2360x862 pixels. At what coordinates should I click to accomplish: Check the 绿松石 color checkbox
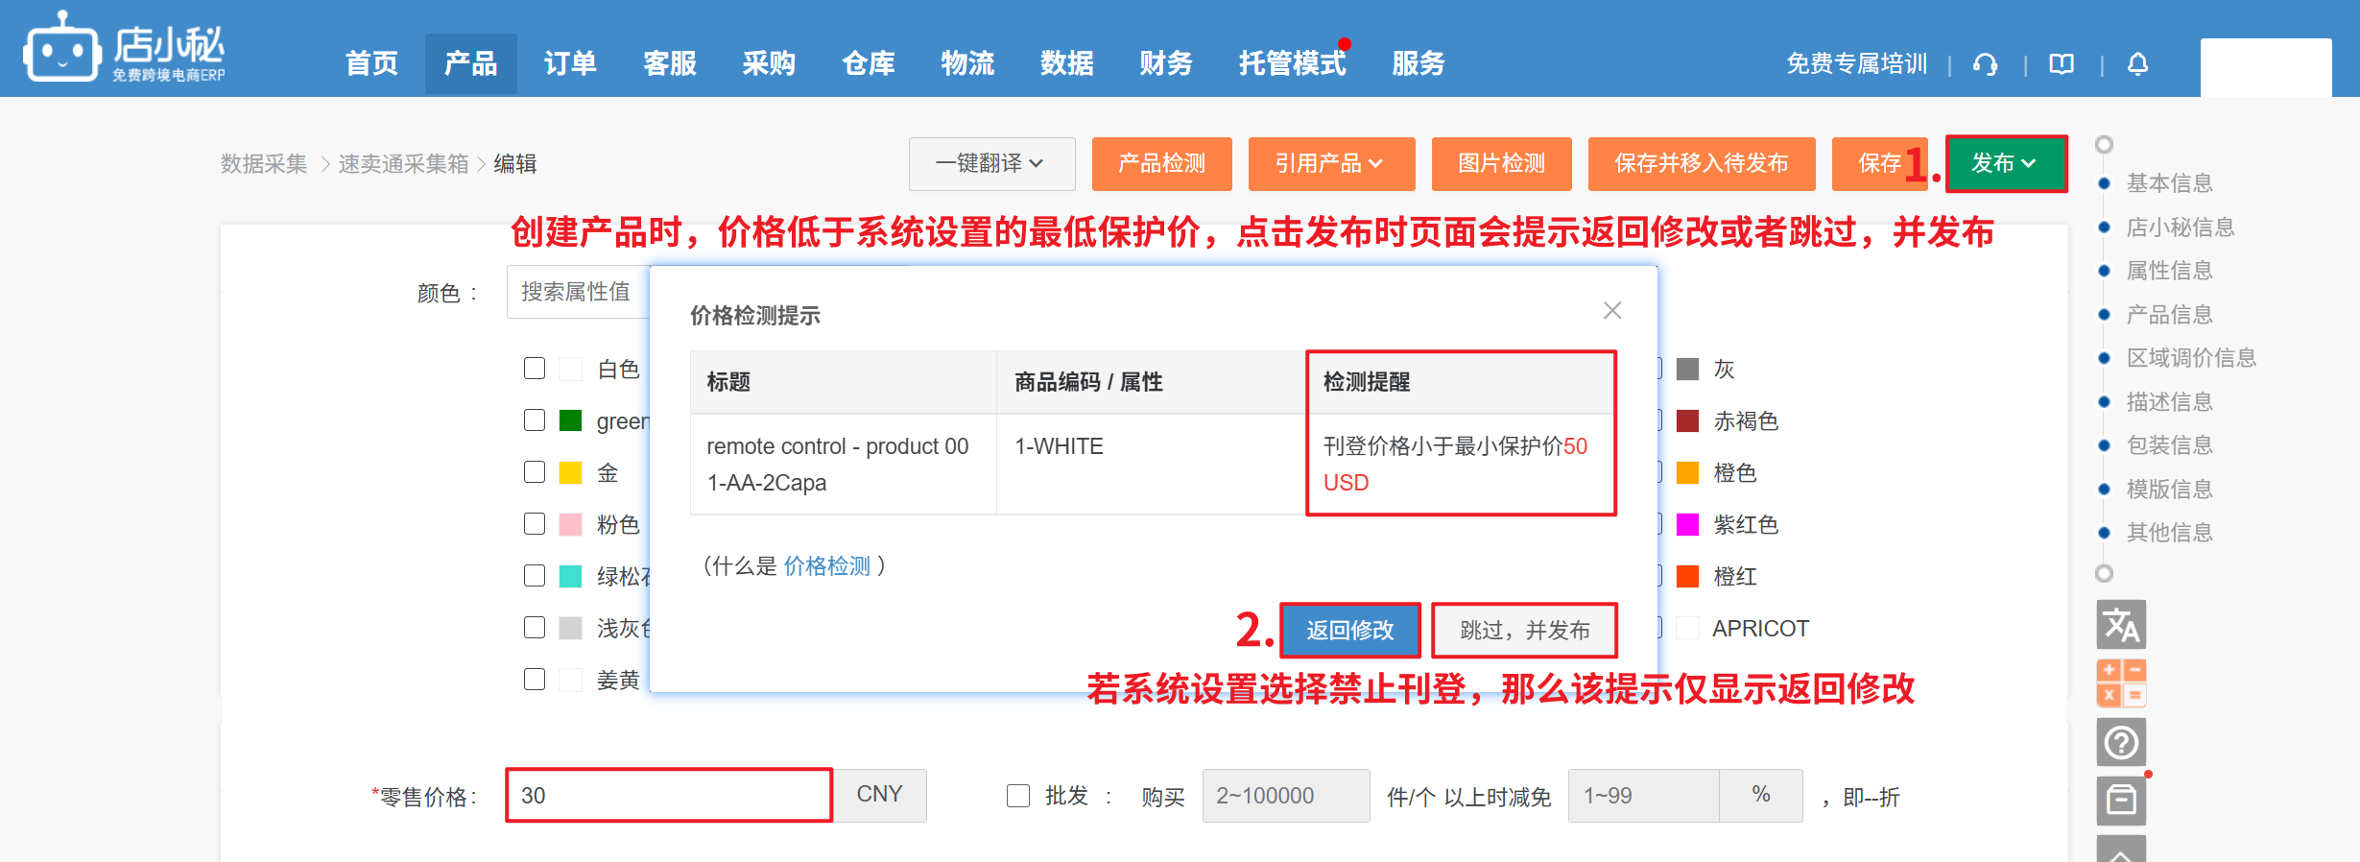[x=535, y=576]
